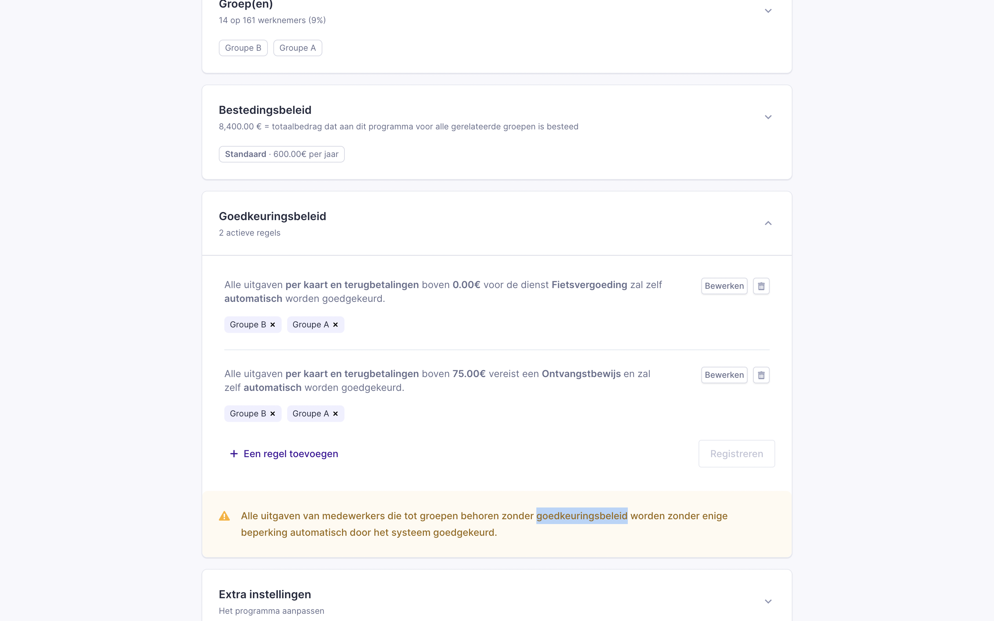The image size is (994, 621).
Task: Click the Standaard 600.00€ per jaar tag
Action: (281, 155)
